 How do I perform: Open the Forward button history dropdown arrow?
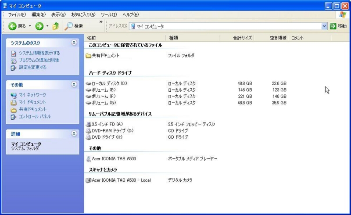pos(47,26)
